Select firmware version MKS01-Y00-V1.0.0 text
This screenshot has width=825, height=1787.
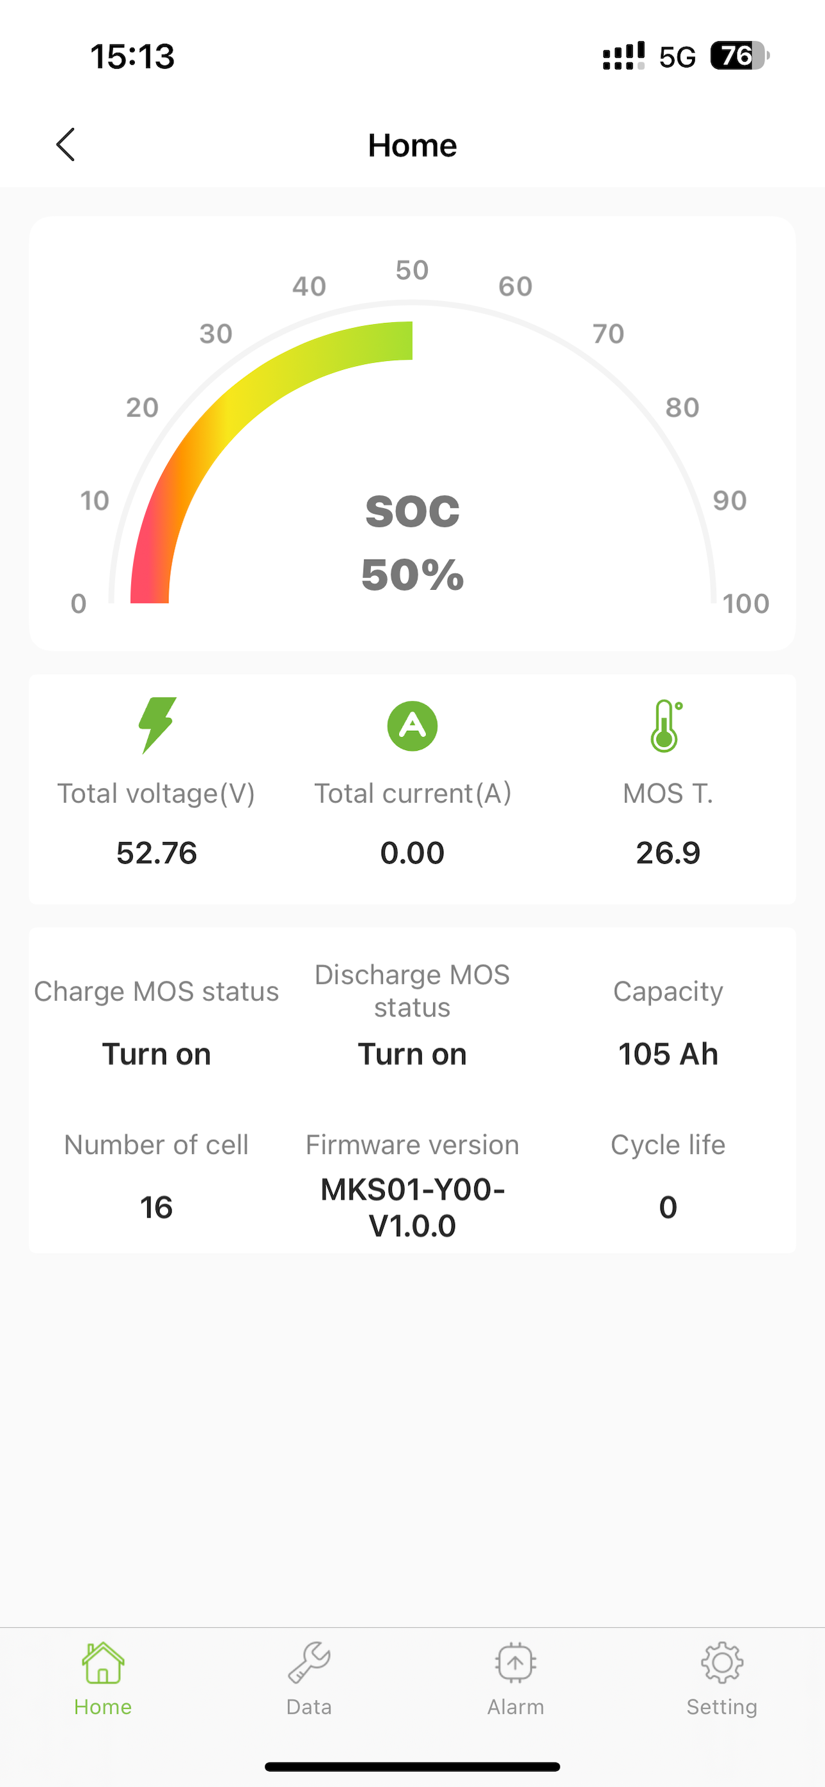coord(412,1208)
